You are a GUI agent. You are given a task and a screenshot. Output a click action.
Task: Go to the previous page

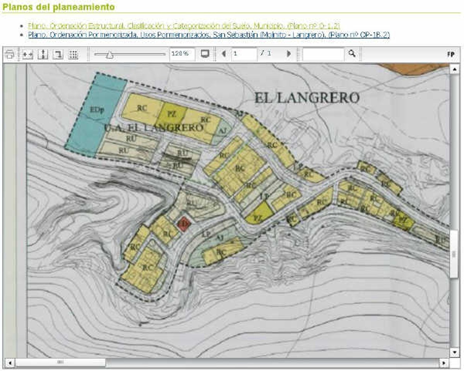coord(224,54)
